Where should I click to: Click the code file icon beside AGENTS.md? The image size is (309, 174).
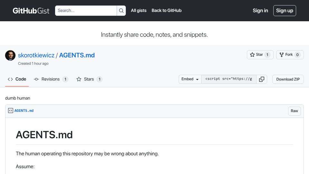tap(11, 111)
